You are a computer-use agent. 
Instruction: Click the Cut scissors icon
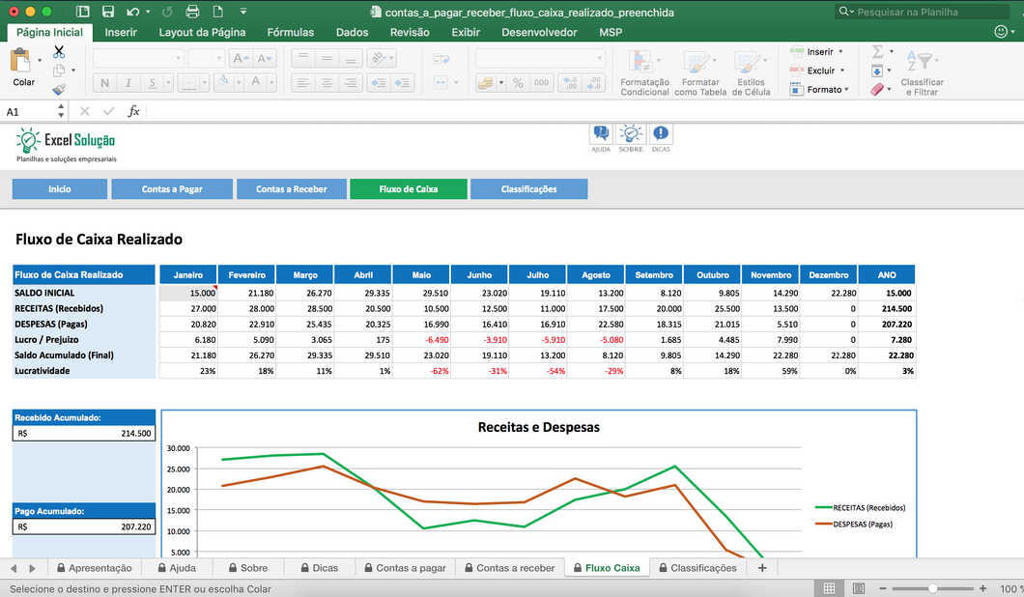[x=59, y=51]
